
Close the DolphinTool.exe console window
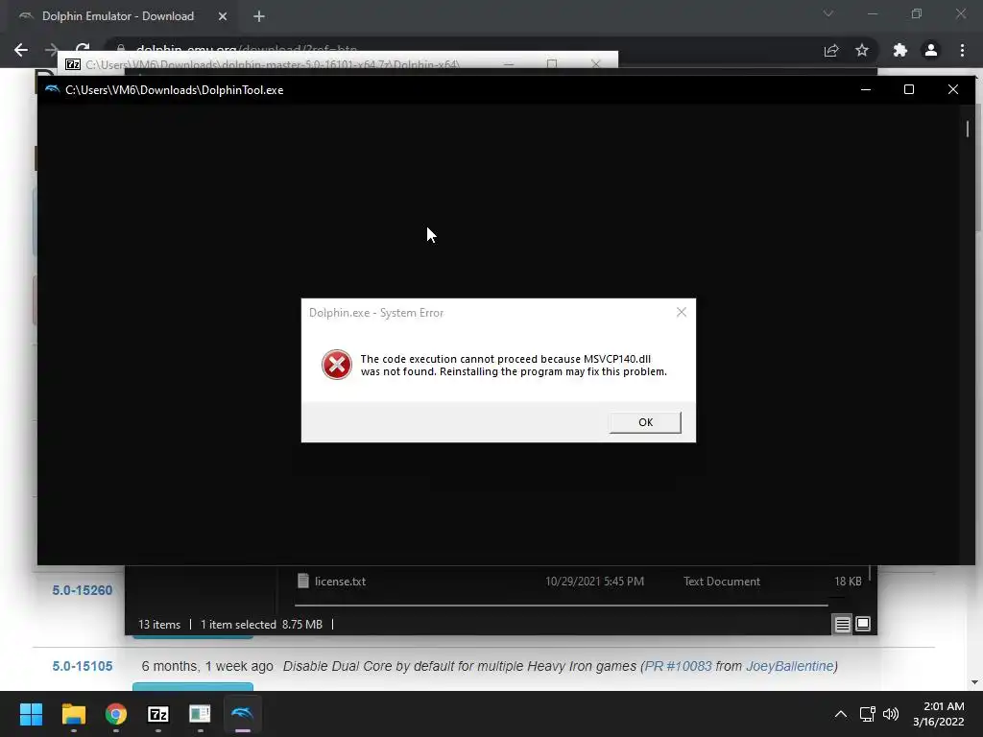coord(953,89)
